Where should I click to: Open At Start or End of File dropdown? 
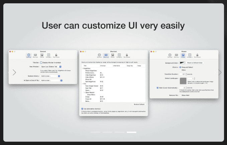point(51,80)
